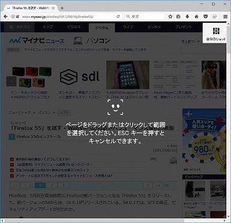Open the Firefox hamburger menu
Screen dimensions: 231x223
pos(225,17)
